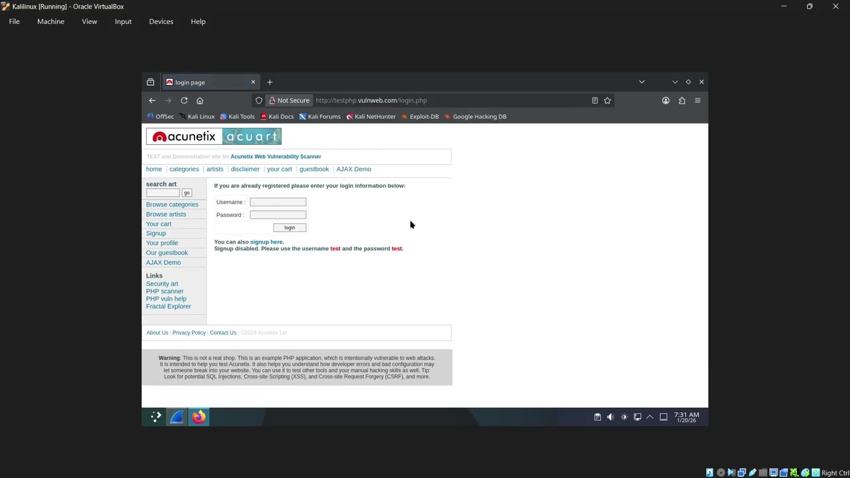
Task: Open Wireshark from the Kali panel
Action: (x=177, y=417)
